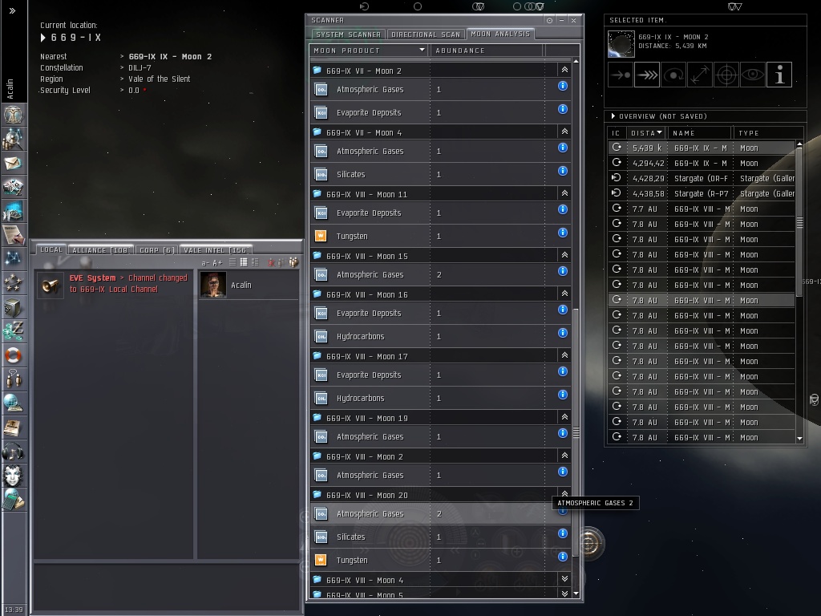821x616 pixels.
Task: Toggle compact member list view in chat
Action: [x=233, y=262]
